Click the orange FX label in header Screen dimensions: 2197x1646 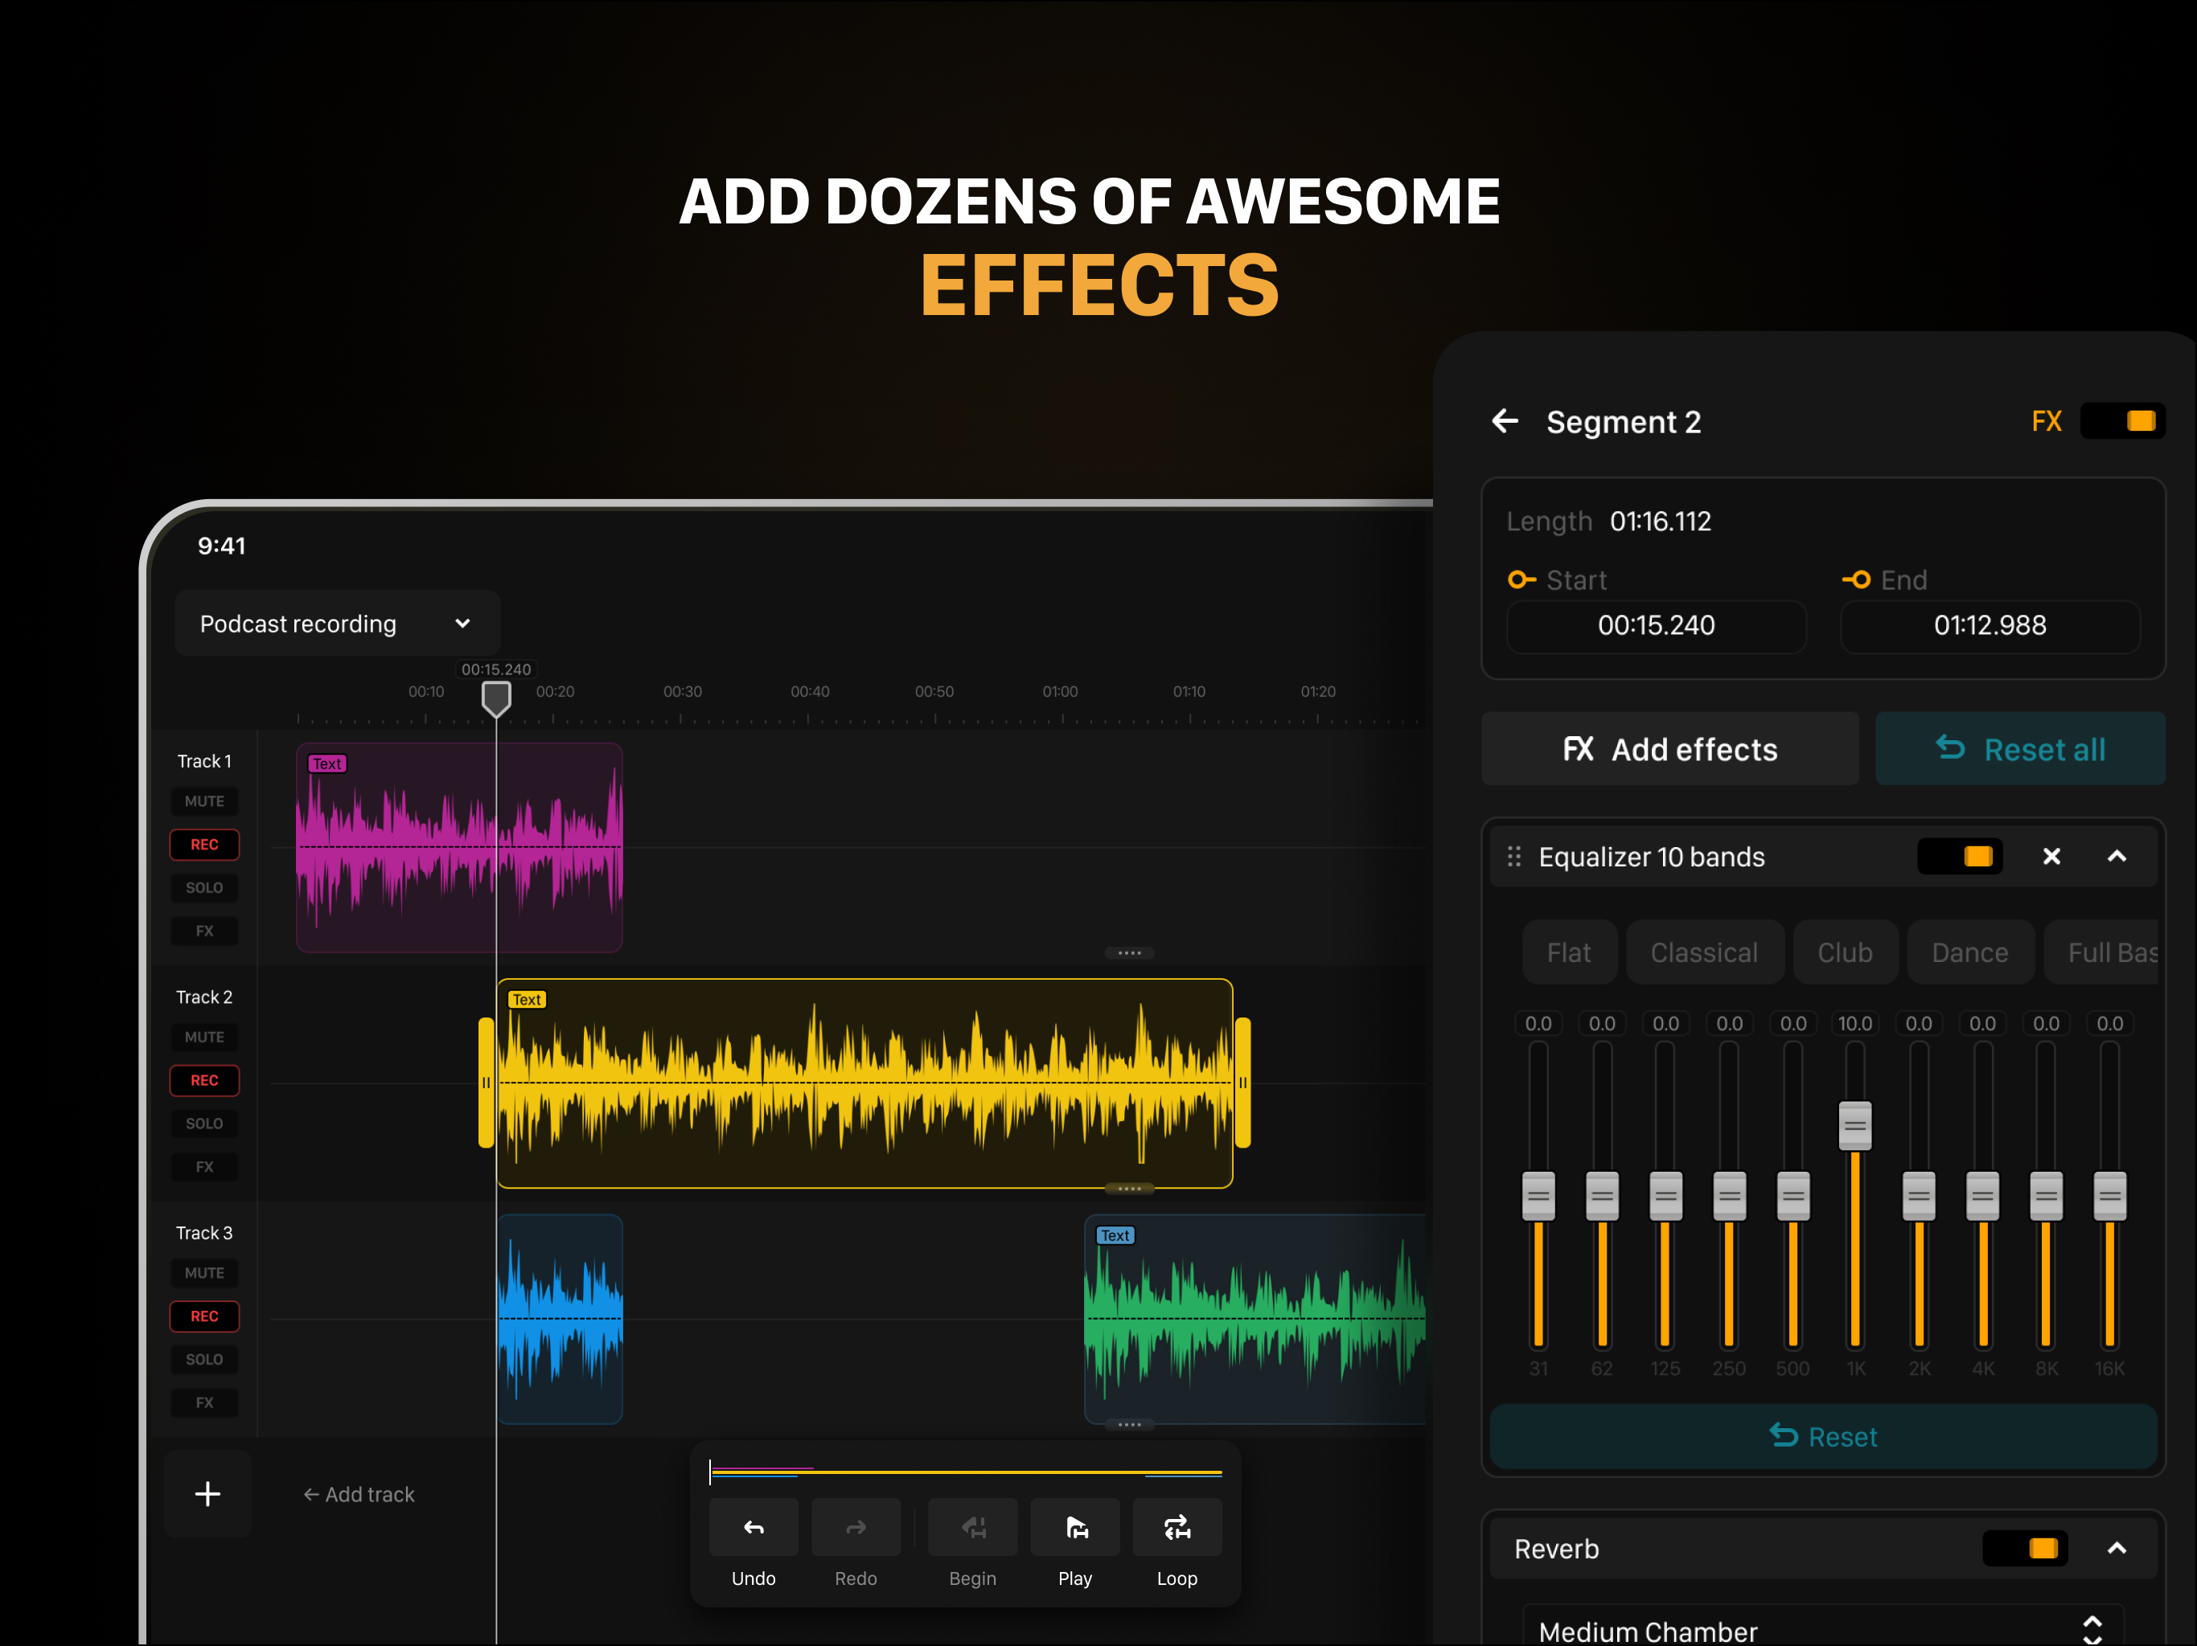pos(2046,421)
